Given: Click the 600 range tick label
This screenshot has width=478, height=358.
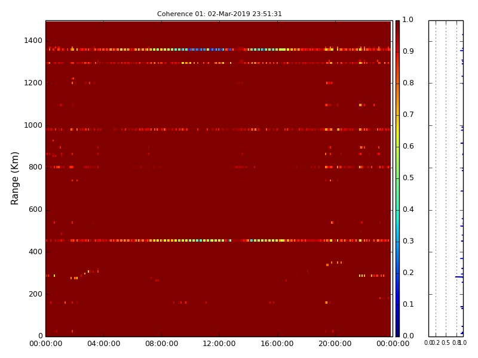Looking at the screenshot, I should (35, 209).
